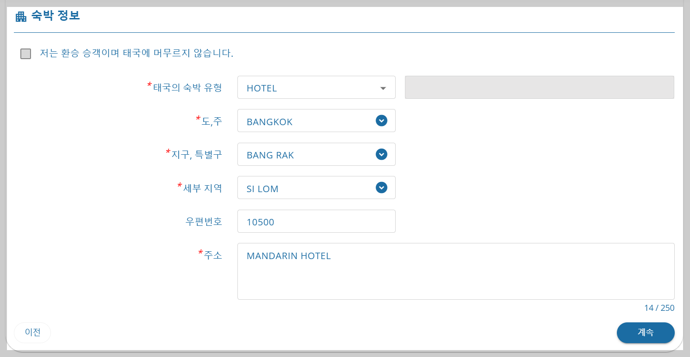
Task: Open the 태국의 숙박 유형 accommodation type dropdown
Action: [x=316, y=87]
